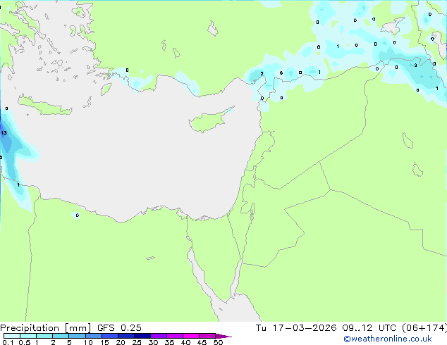
Task: Click the "[mm]" unit label
Action: 78,328
